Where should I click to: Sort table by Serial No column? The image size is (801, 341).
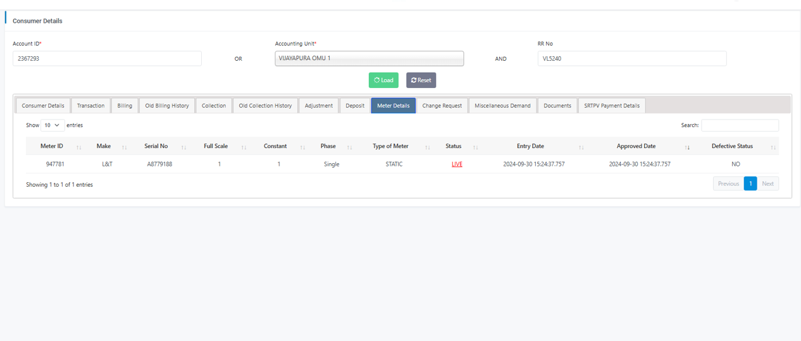point(156,146)
